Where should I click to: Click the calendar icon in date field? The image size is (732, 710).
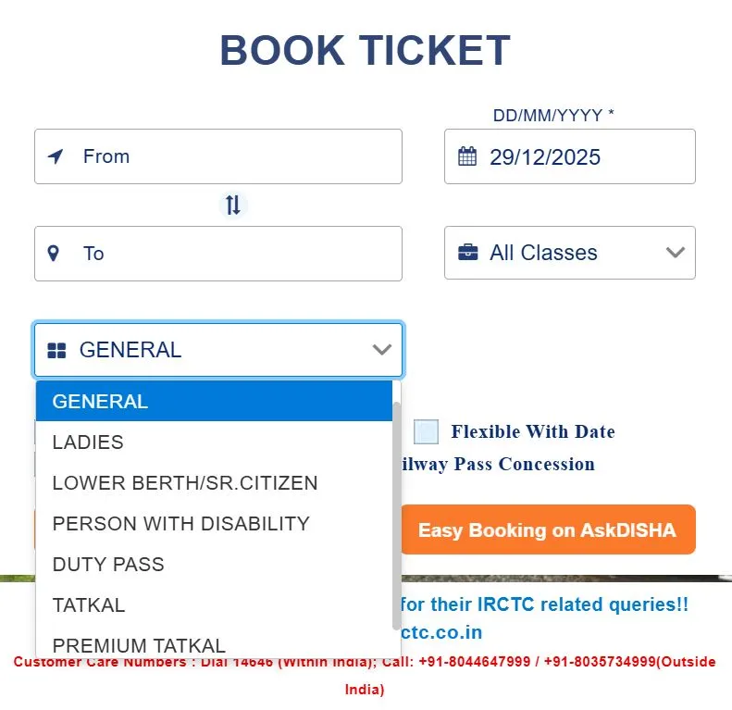click(467, 156)
